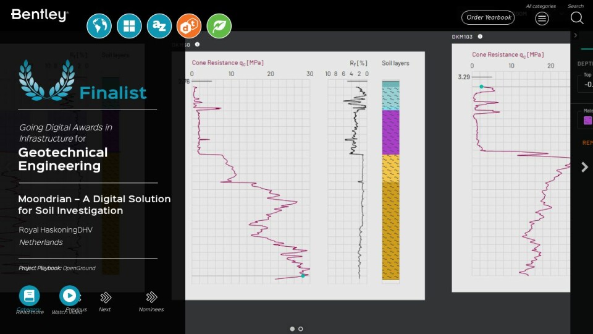Click the Netherlands country text
Image resolution: width=593 pixels, height=334 pixels.
click(x=41, y=242)
